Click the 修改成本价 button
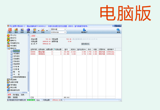 point(85,44)
